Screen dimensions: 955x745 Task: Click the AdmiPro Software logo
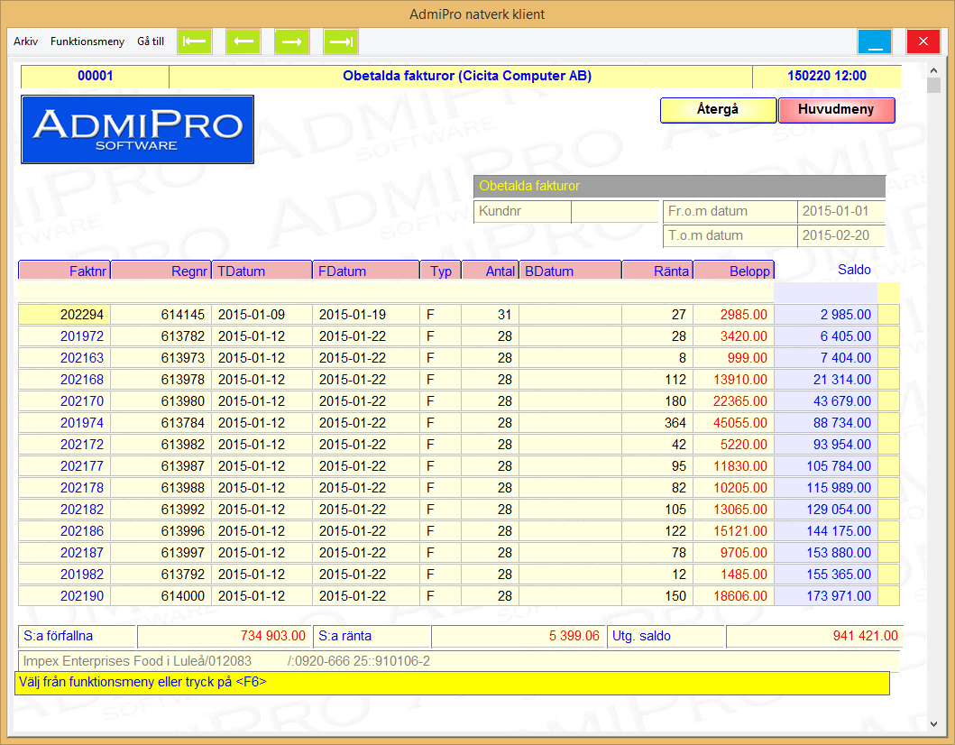[137, 129]
